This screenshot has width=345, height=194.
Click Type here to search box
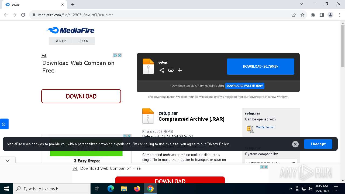click(x=52, y=189)
